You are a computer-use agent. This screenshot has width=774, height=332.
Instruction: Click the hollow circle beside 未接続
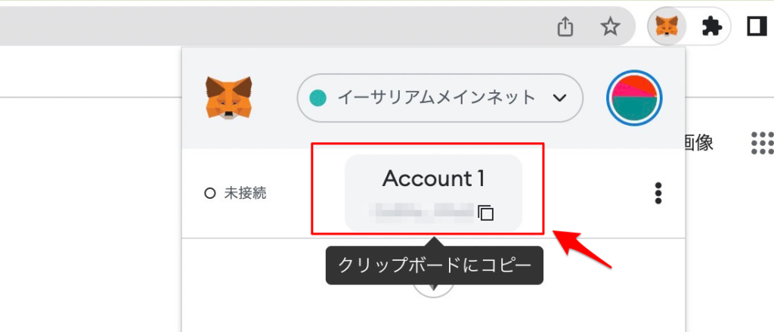coord(210,193)
